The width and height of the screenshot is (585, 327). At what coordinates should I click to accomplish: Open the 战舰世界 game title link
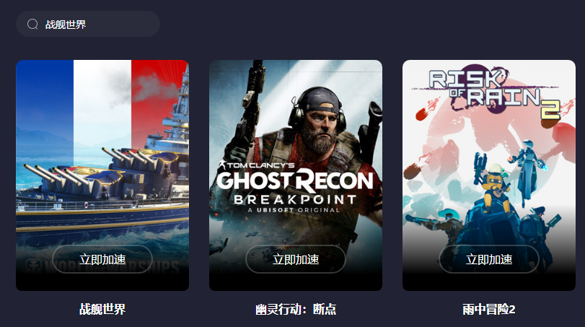click(102, 309)
